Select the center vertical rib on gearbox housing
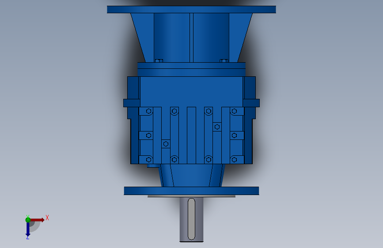 click(x=192, y=135)
